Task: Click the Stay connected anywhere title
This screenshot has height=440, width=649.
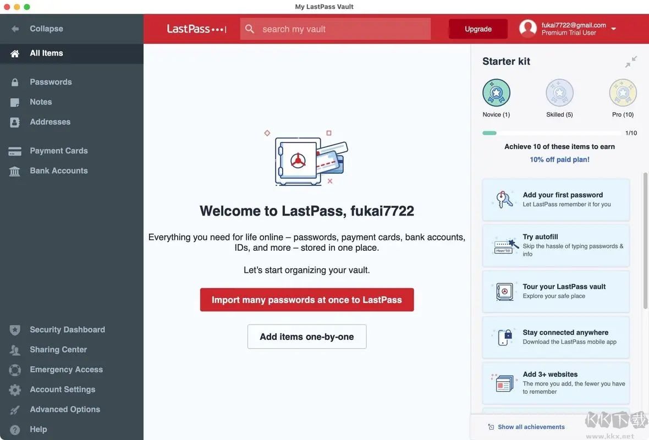Action: click(x=565, y=332)
